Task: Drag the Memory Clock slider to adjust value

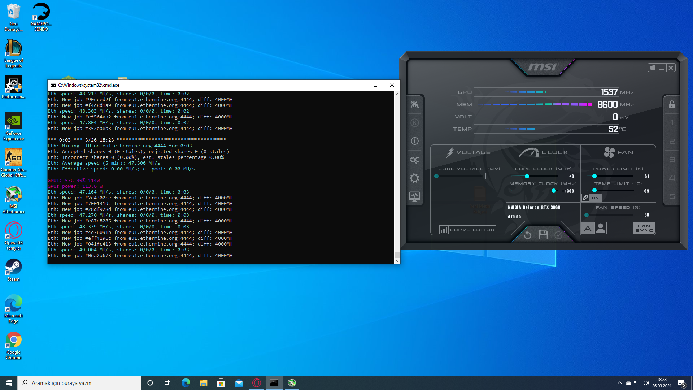Action: pos(553,190)
